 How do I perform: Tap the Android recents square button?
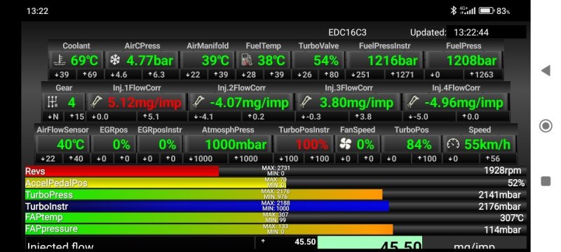click(546, 181)
